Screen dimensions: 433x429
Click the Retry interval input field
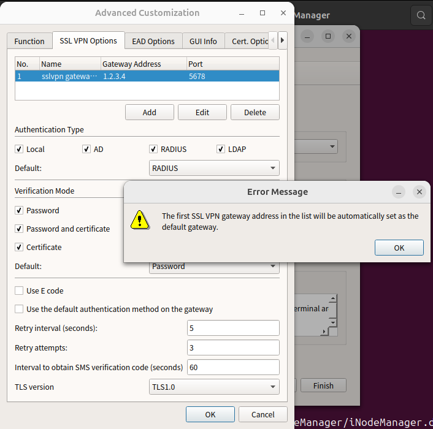pos(232,328)
